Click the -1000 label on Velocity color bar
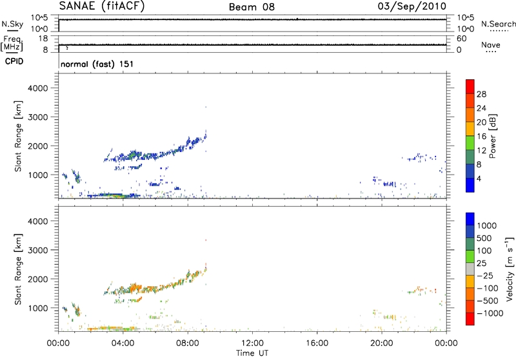The image size is (516, 357). (490, 313)
